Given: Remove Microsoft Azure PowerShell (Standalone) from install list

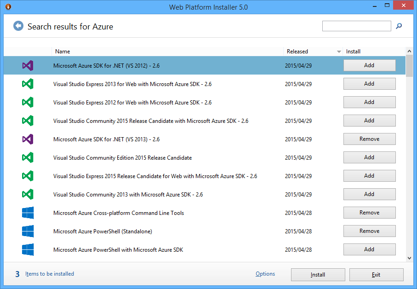Looking at the screenshot, I should tap(369, 231).
